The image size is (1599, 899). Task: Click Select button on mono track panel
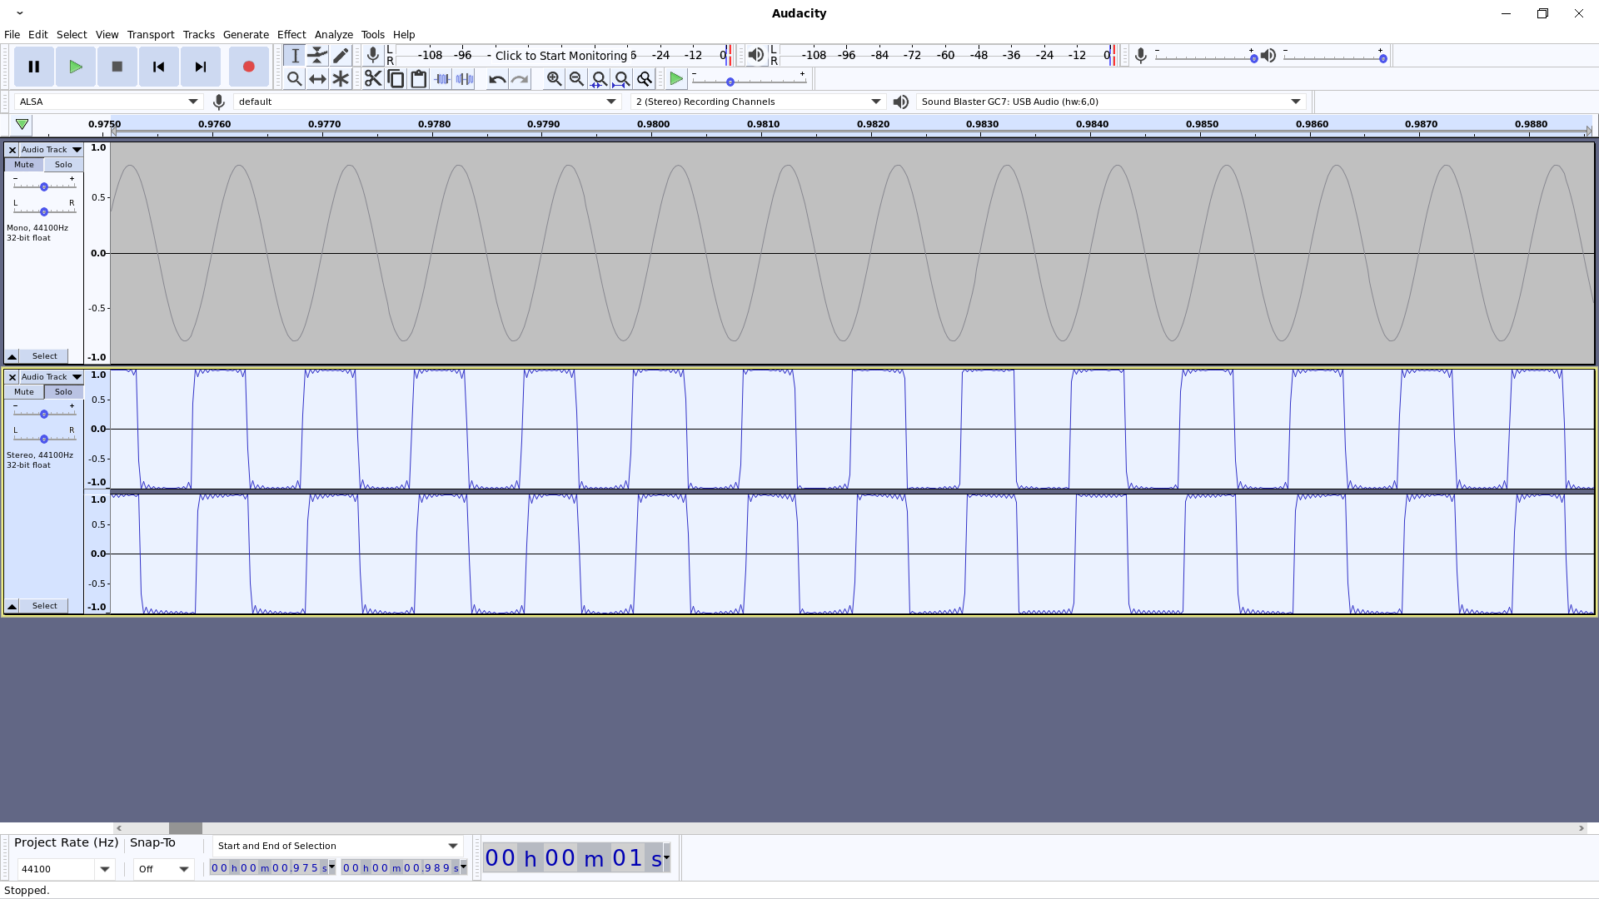point(45,356)
